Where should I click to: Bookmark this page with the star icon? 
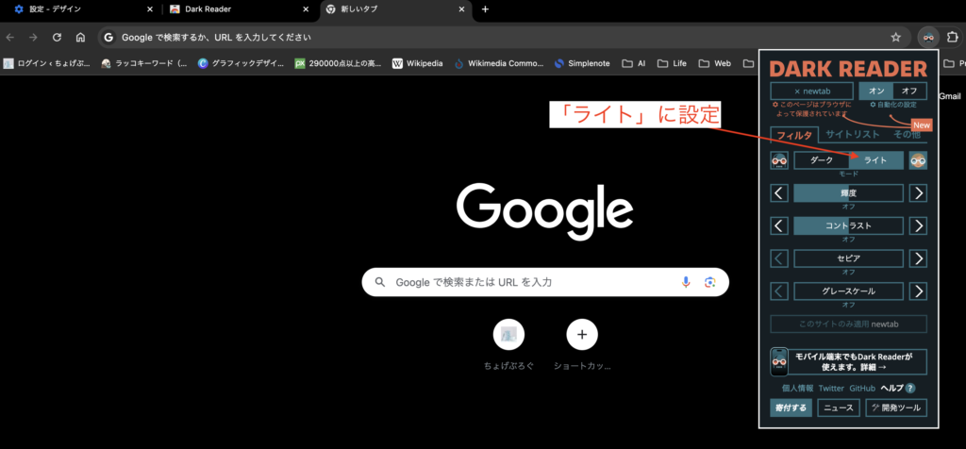[x=896, y=38]
